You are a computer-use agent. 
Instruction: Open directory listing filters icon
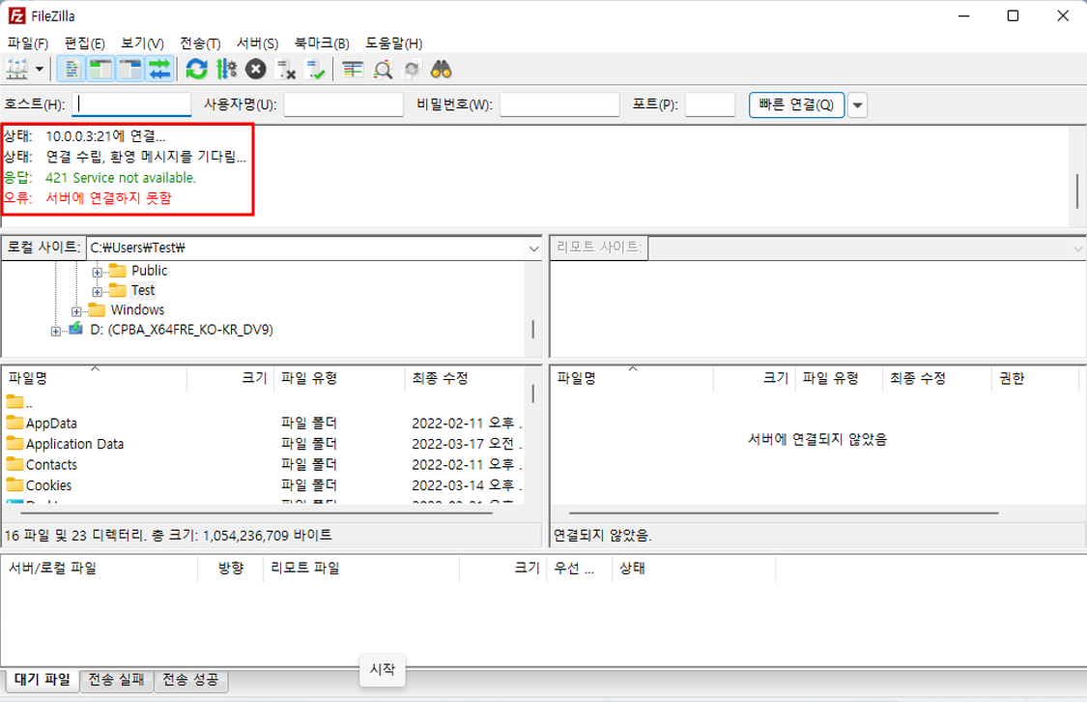point(353,70)
